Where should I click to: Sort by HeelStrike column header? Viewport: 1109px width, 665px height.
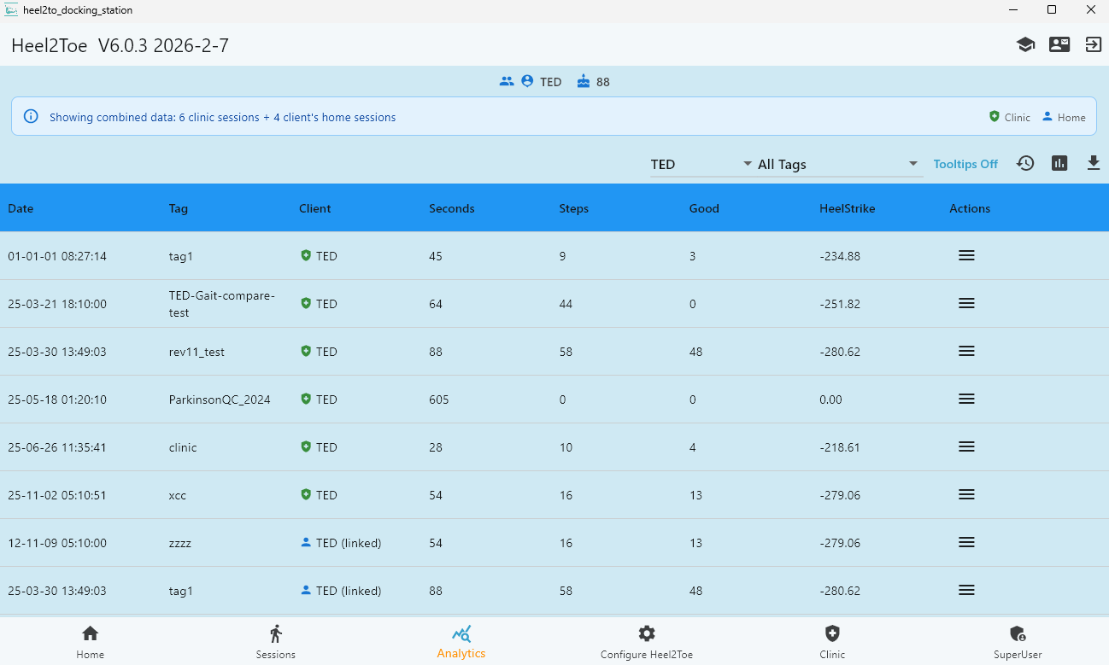click(847, 208)
